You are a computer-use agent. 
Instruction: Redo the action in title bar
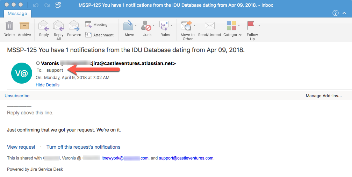[x=47, y=5]
